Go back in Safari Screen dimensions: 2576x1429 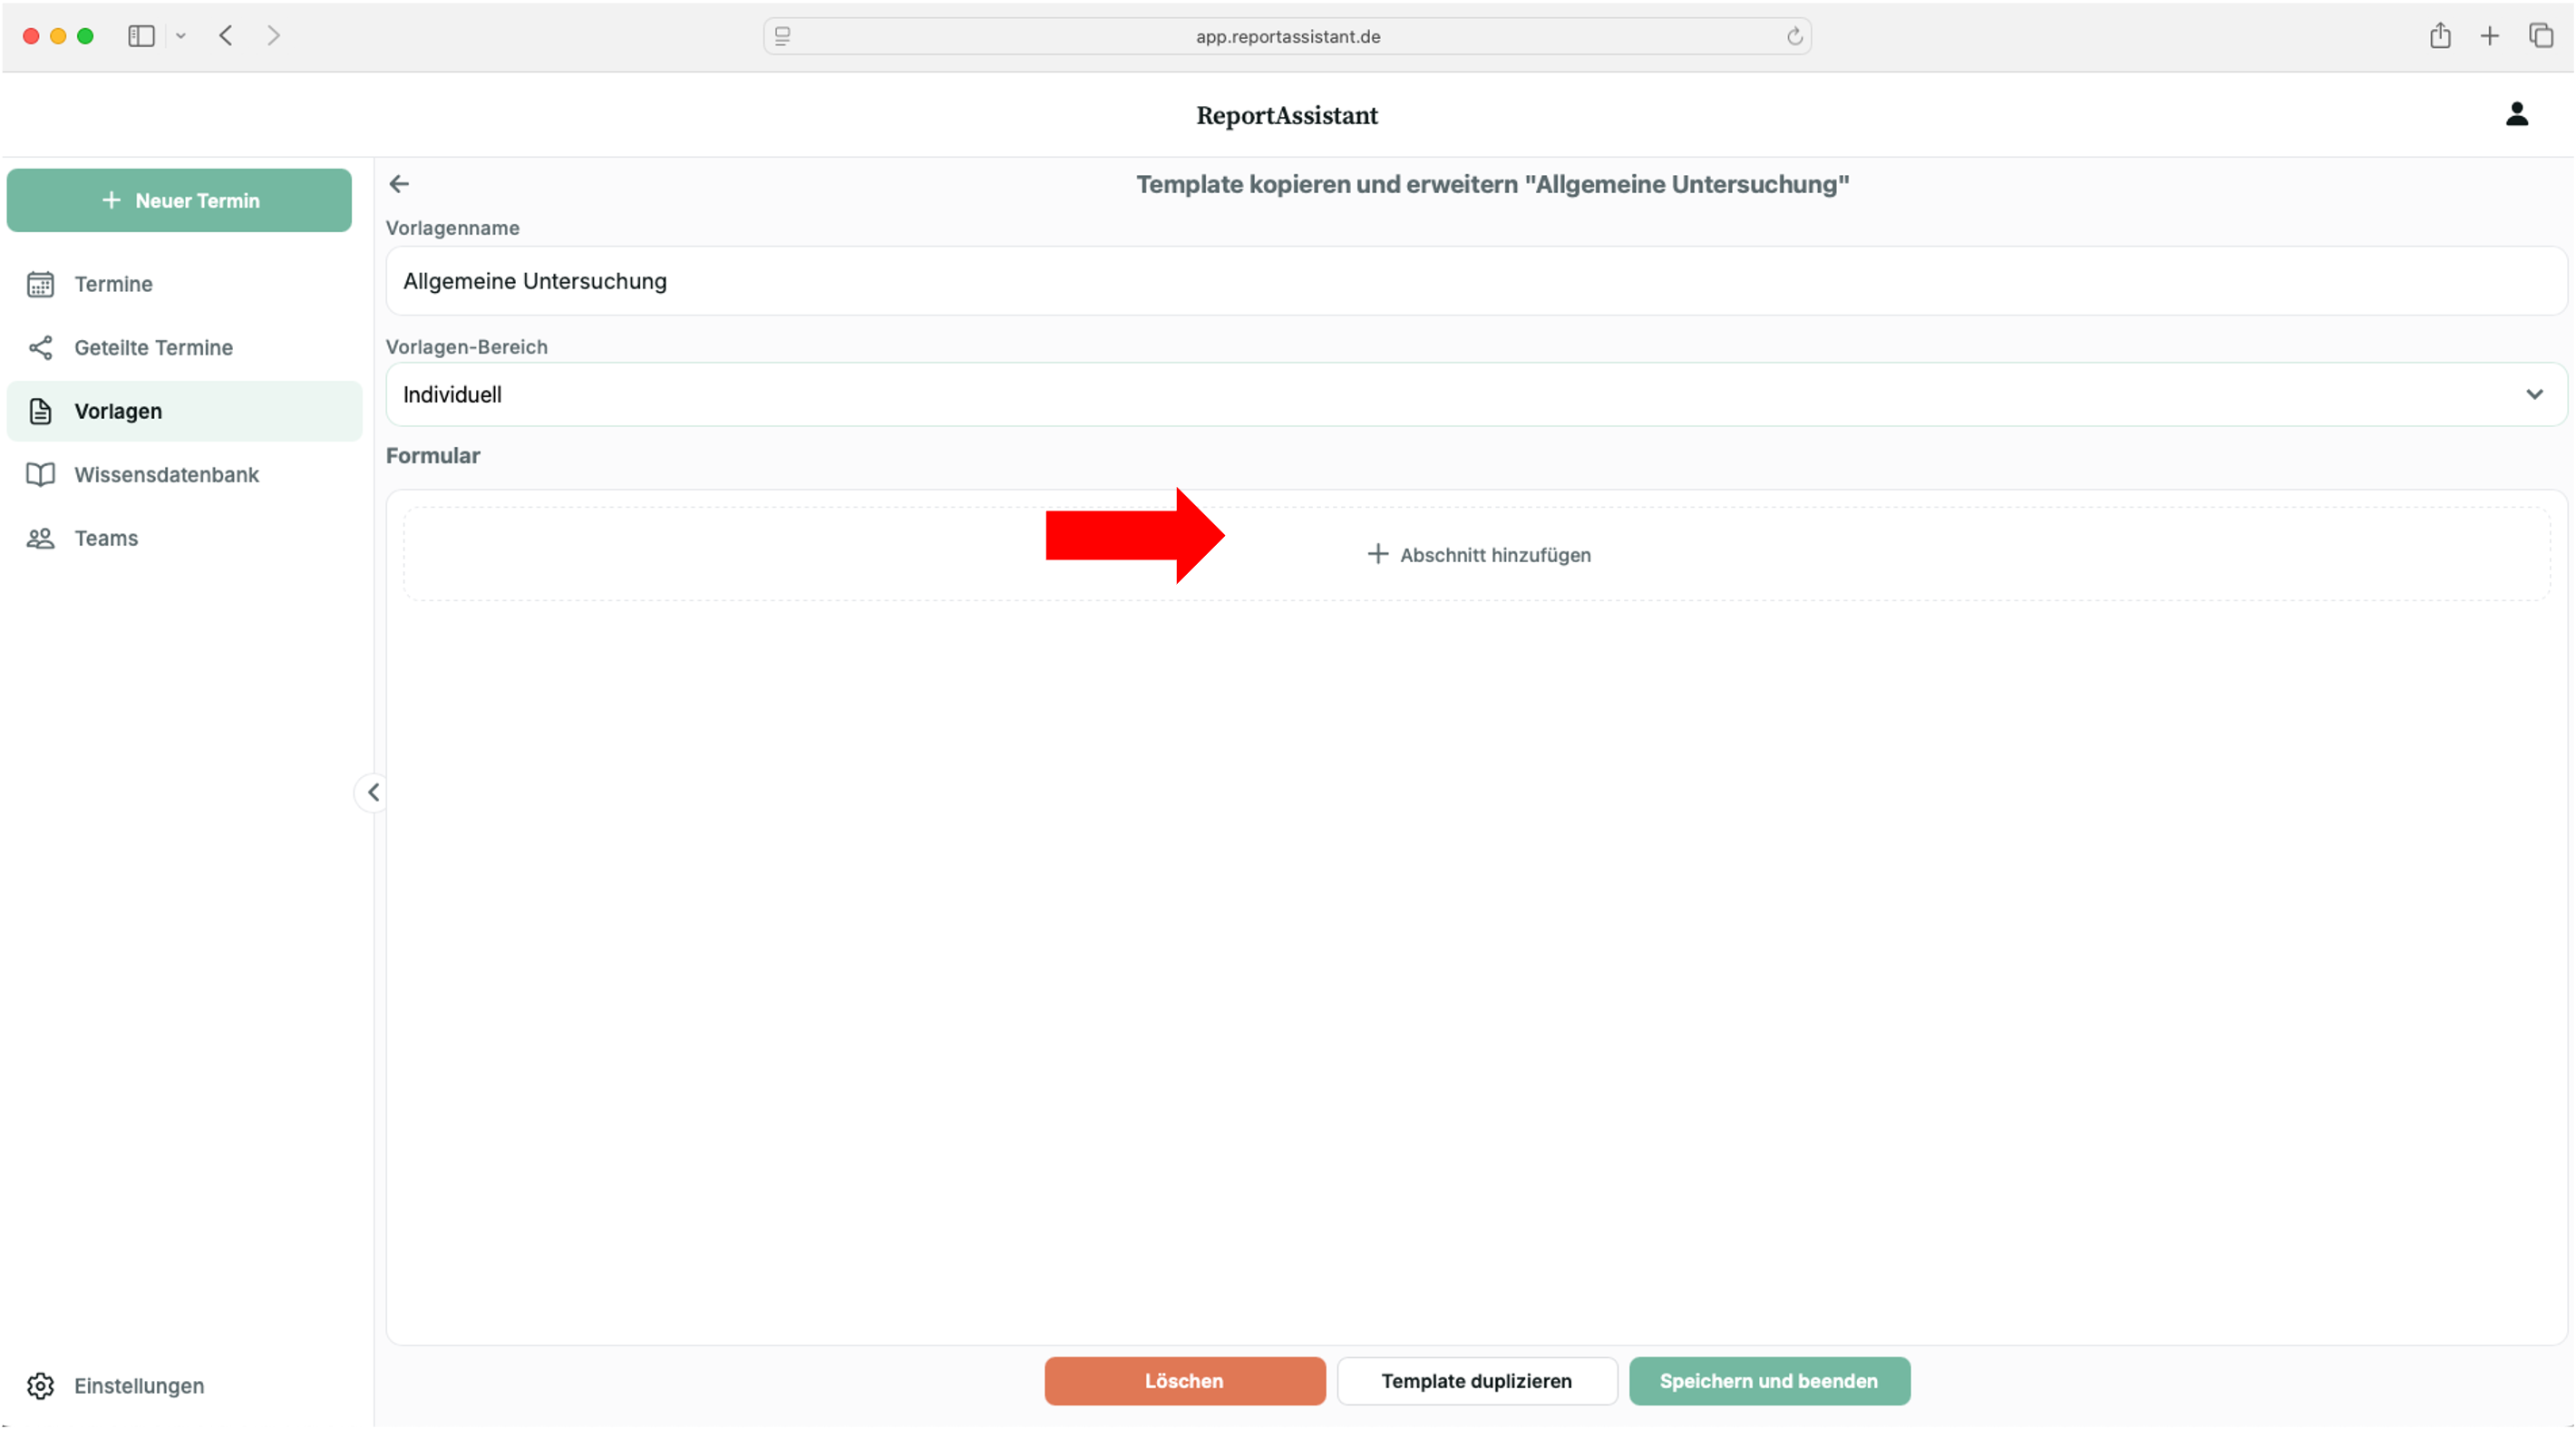[x=226, y=36]
